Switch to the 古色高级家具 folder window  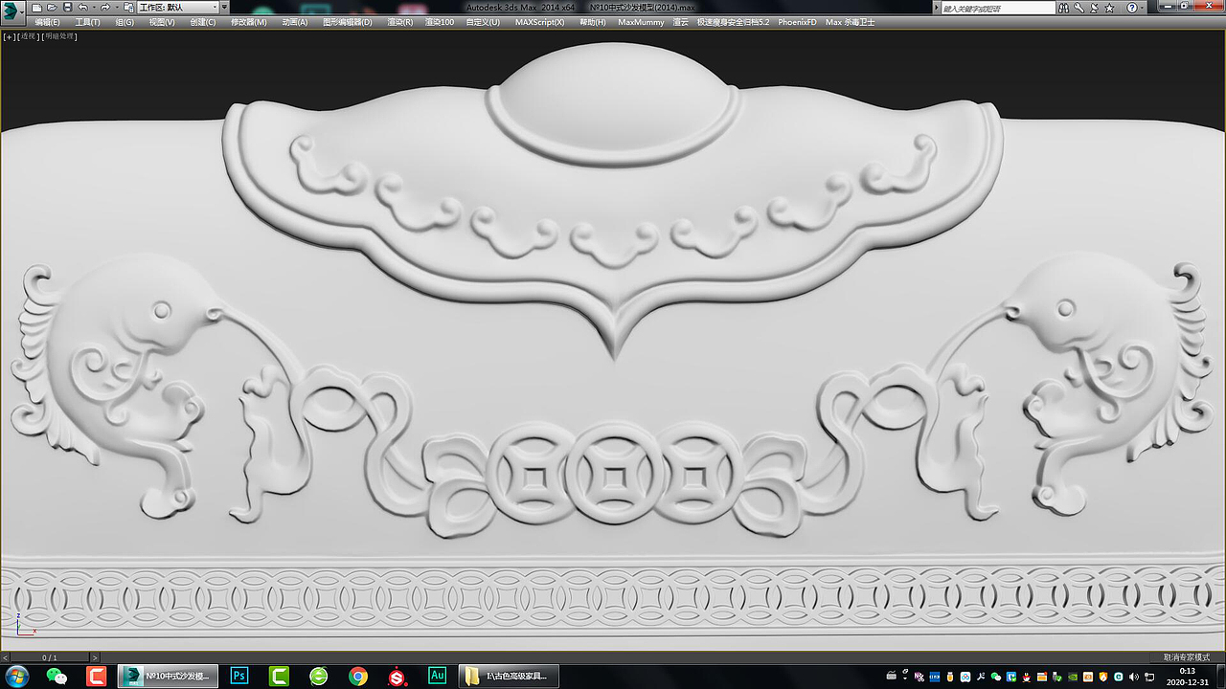point(509,677)
